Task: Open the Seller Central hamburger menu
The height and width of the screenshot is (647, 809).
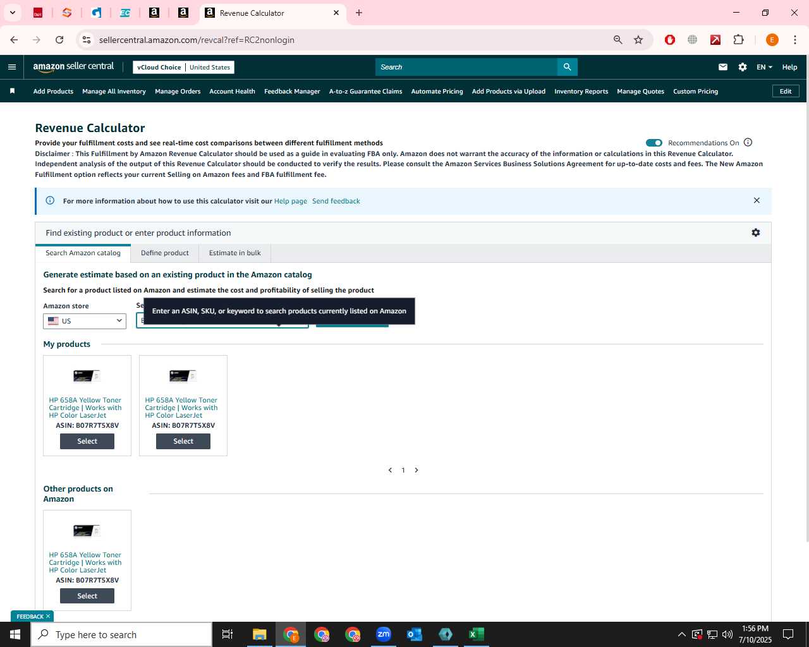Action: pyautogui.click(x=12, y=67)
